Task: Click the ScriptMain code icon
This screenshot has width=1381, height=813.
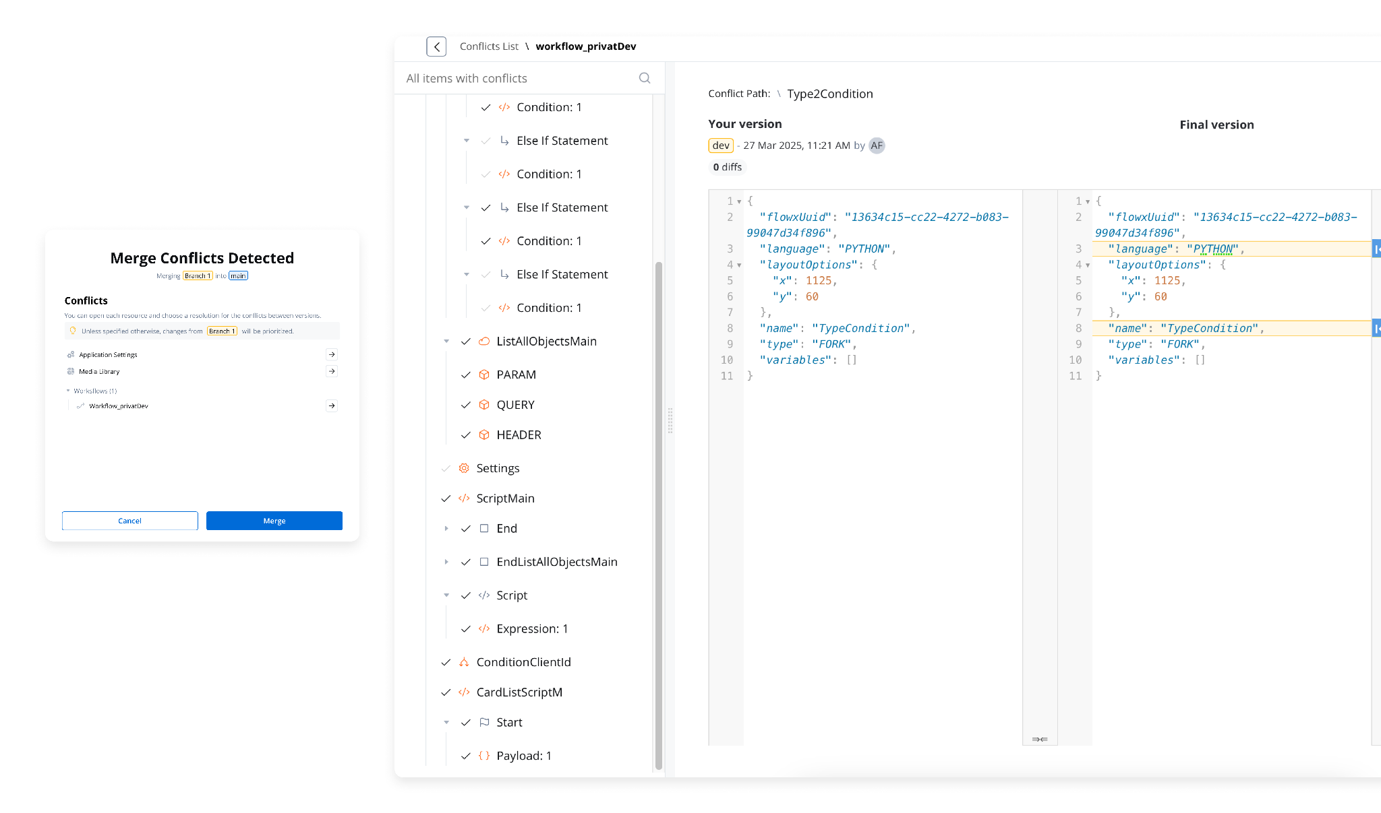Action: pyautogui.click(x=464, y=498)
